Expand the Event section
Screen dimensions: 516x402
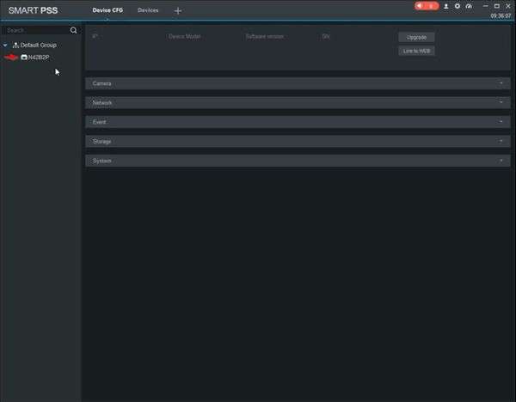coord(298,122)
